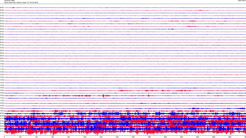Viewport: 246px width, 138px height.
Task: Click the 21:00 time label
Action: point(2,118)
